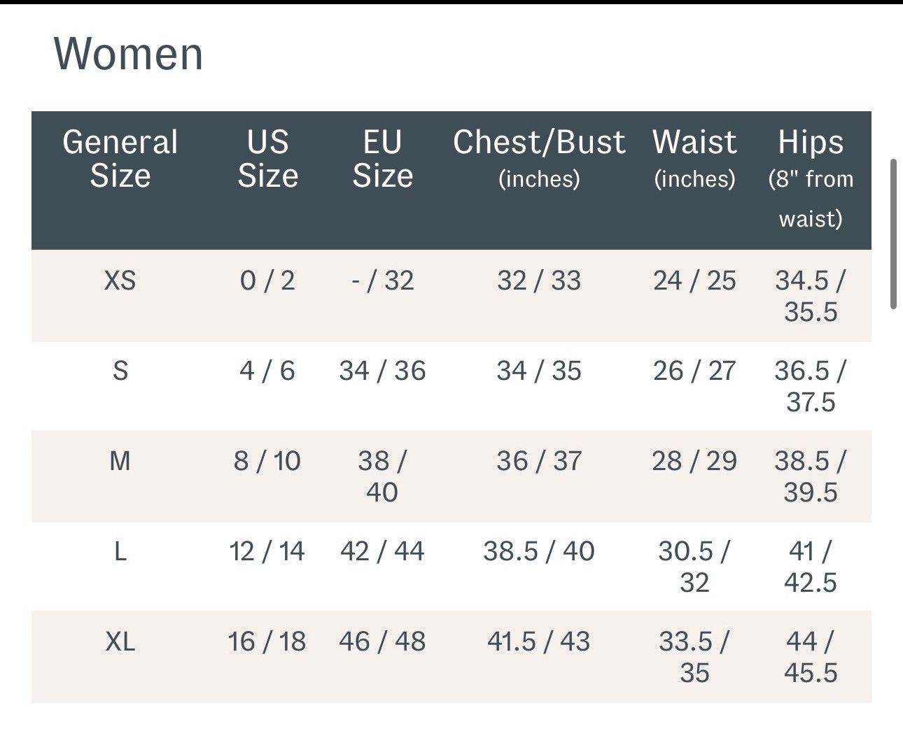903x731 pixels.
Task: Click the EU Size column header
Action: 382,159
